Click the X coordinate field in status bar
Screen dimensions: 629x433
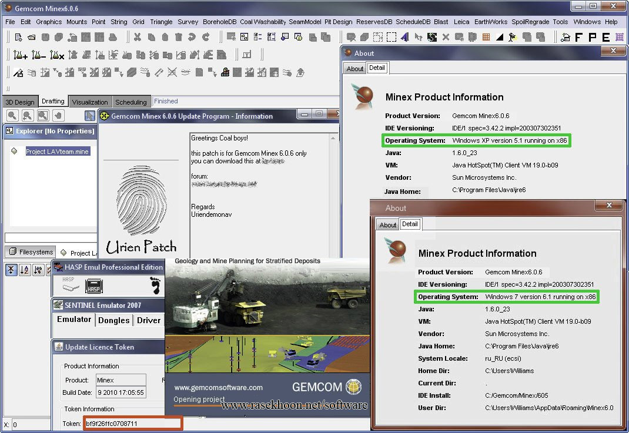pyautogui.click(x=31, y=425)
